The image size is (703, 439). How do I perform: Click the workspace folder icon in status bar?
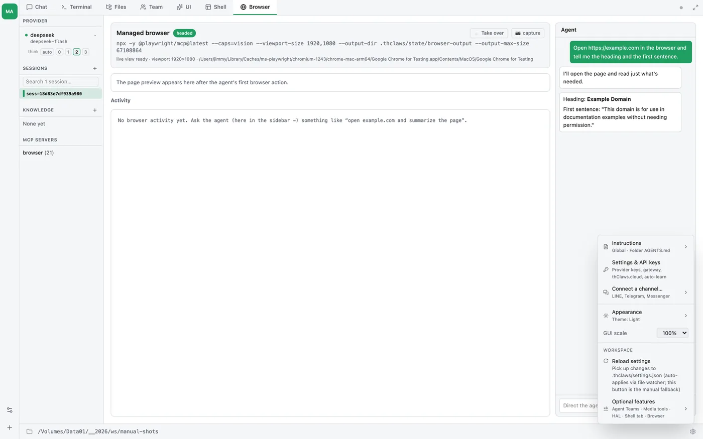point(29,431)
